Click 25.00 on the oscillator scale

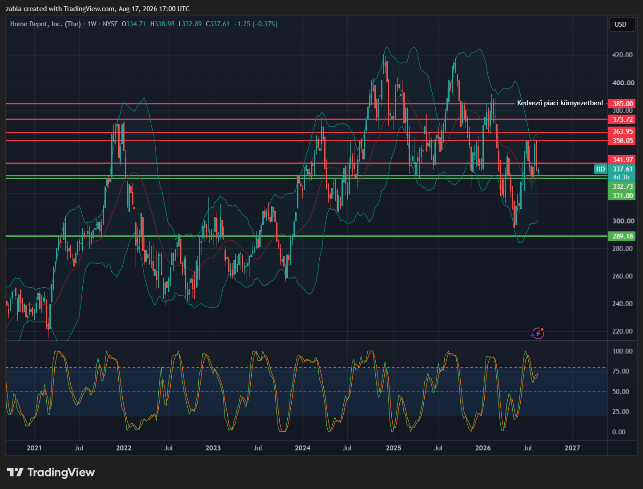click(x=621, y=412)
